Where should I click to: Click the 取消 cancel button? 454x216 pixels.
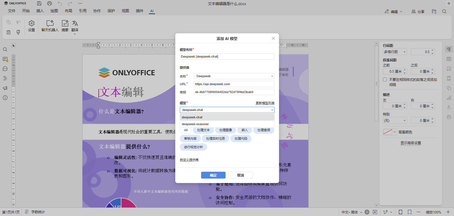241,175
